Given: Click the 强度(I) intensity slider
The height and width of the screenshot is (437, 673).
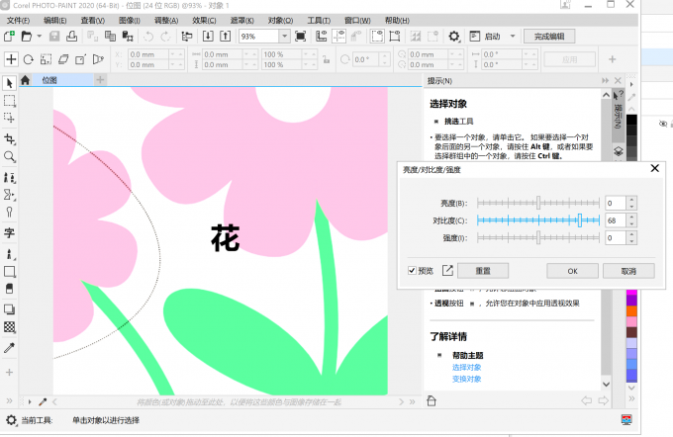Looking at the screenshot, I should [538, 238].
